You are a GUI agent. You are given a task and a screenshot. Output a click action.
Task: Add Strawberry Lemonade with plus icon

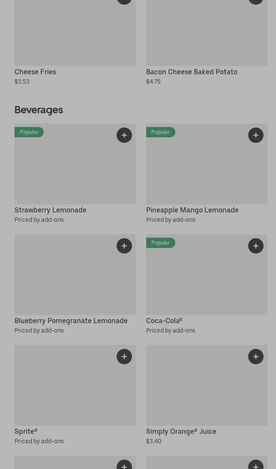point(124,135)
